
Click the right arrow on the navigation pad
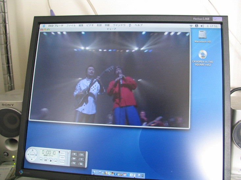[x=36, y=155]
